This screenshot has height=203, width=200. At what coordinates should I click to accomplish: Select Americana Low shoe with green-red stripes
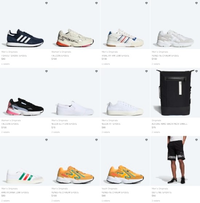pyautogui.click(x=25, y=176)
